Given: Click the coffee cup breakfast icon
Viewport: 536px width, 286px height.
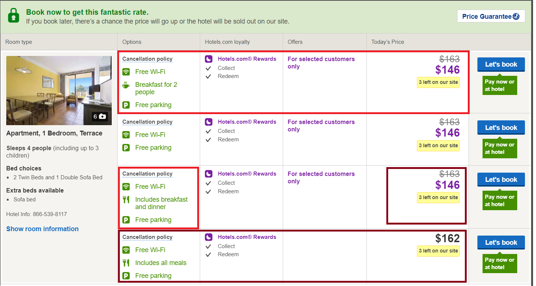Looking at the screenshot, I should point(126,85).
